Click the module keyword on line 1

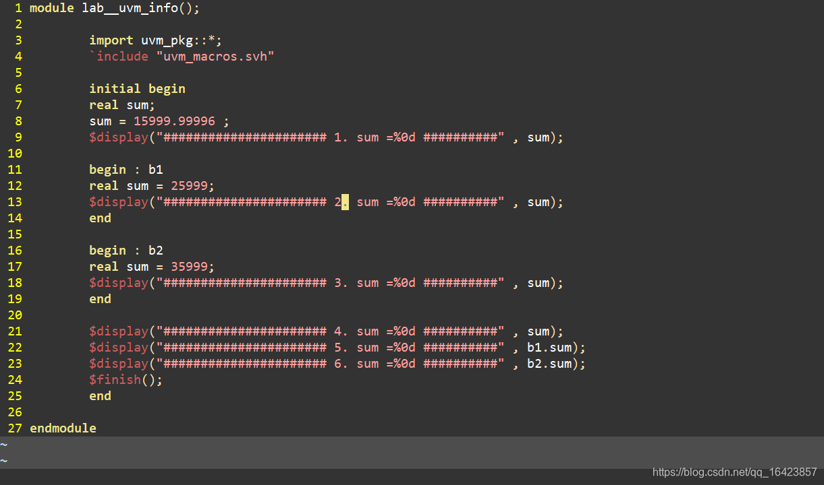(x=53, y=7)
